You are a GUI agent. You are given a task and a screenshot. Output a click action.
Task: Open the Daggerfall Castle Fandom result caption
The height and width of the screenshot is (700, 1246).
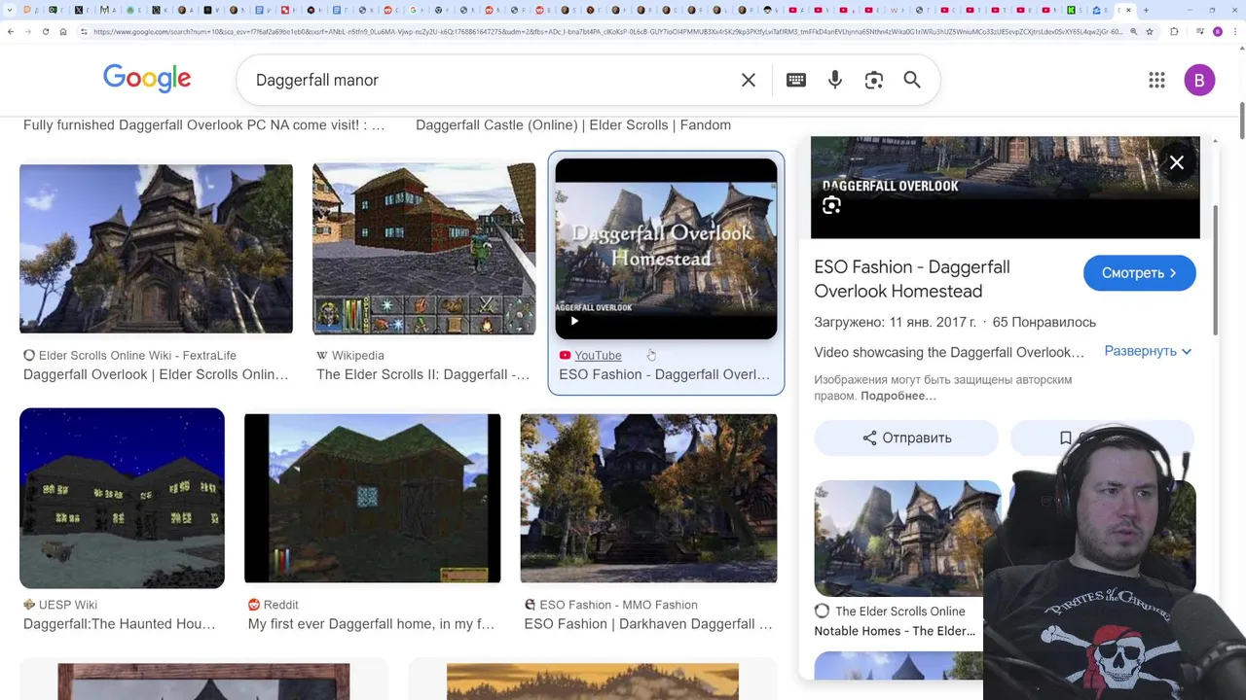pyautogui.click(x=573, y=124)
